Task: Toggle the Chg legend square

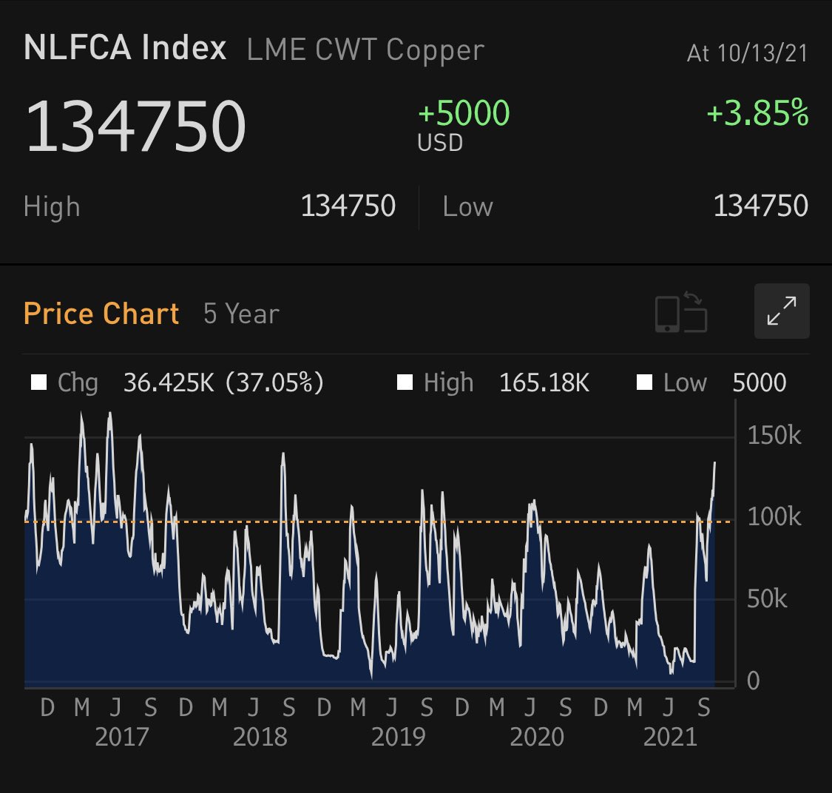Action: click(38, 382)
